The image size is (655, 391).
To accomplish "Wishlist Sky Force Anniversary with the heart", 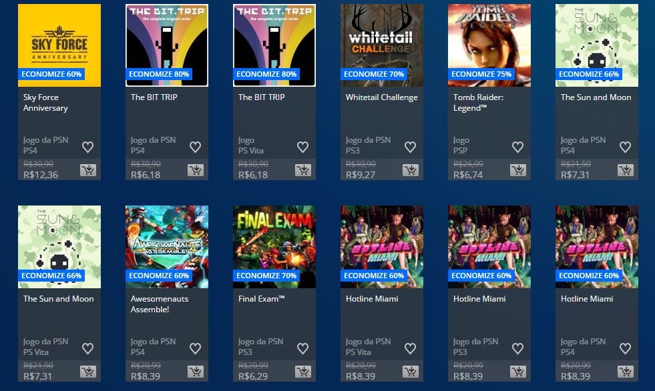I will 87,147.
